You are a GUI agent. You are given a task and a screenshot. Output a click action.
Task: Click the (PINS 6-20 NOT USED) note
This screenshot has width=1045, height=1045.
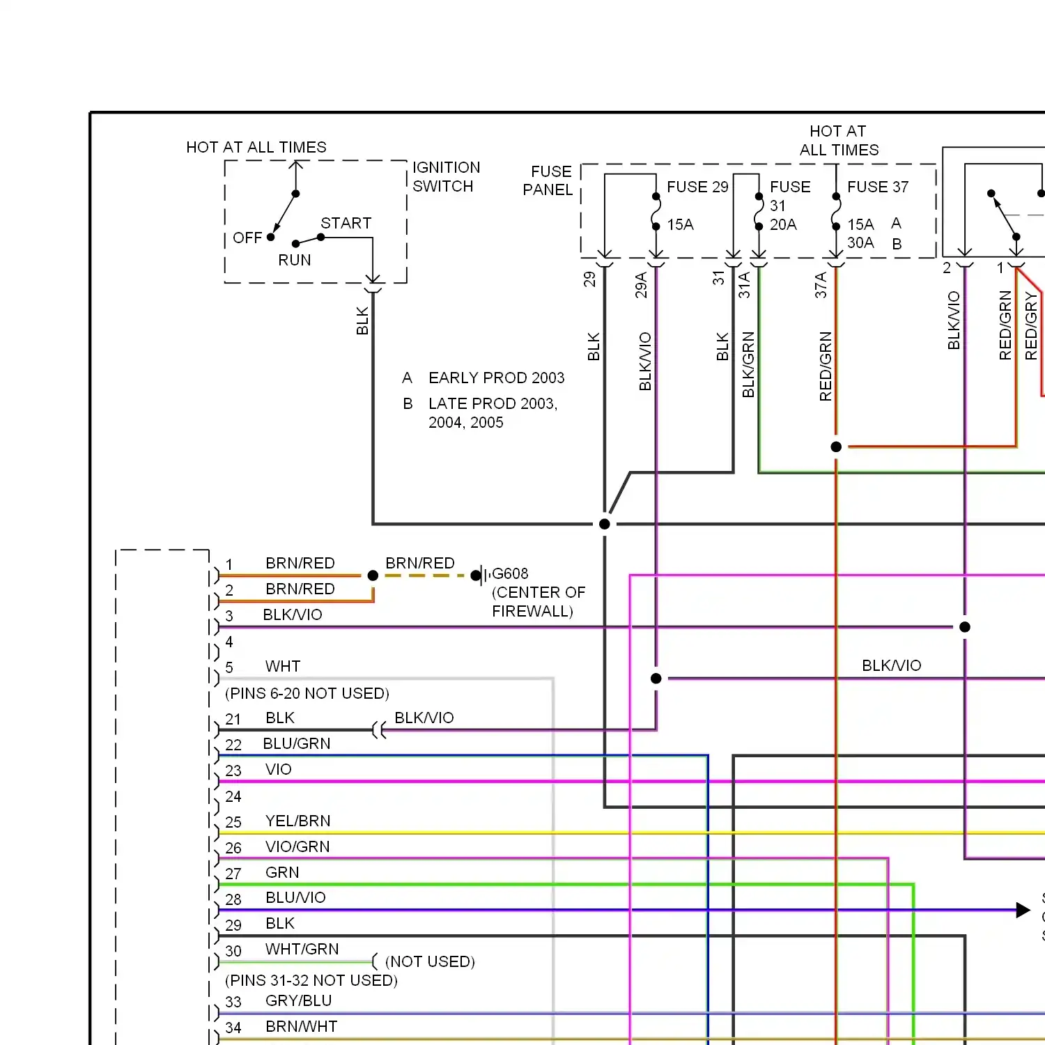307,693
